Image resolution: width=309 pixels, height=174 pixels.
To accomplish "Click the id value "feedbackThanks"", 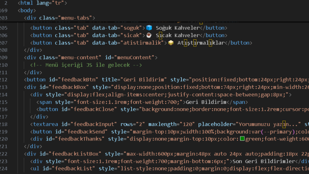I will (80, 139).
